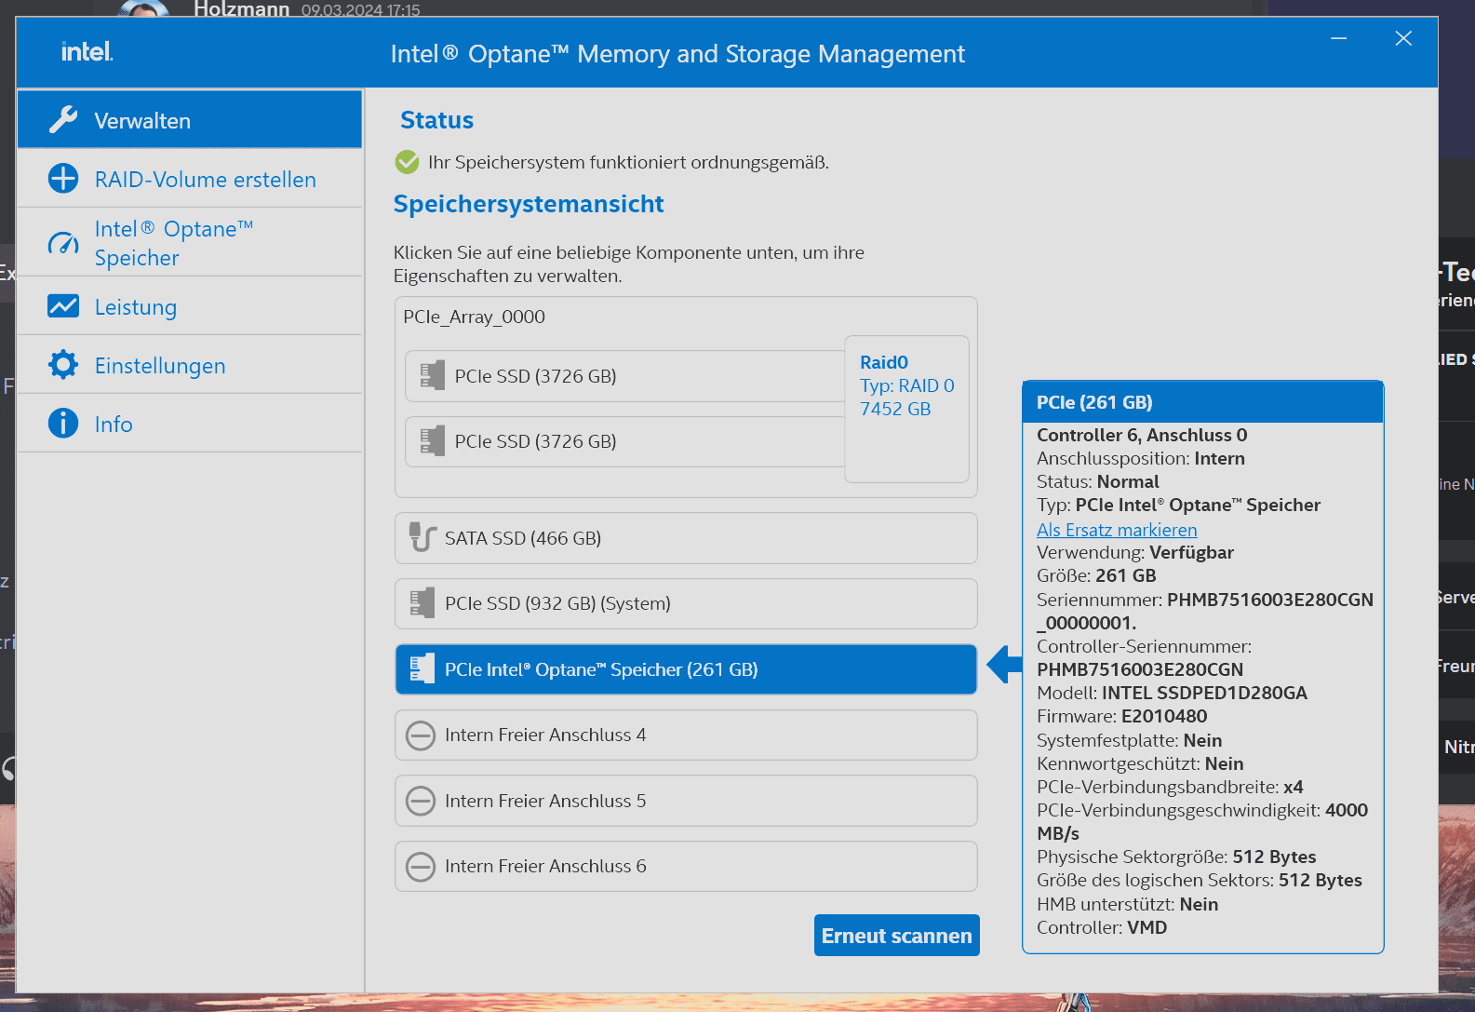This screenshot has width=1475, height=1012.
Task: Click the chart icon next to Leistung
Action: pyautogui.click(x=63, y=306)
